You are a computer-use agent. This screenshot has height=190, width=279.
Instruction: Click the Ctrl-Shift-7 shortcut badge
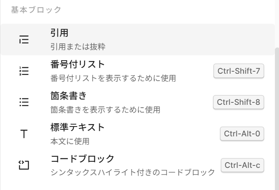[x=239, y=71]
